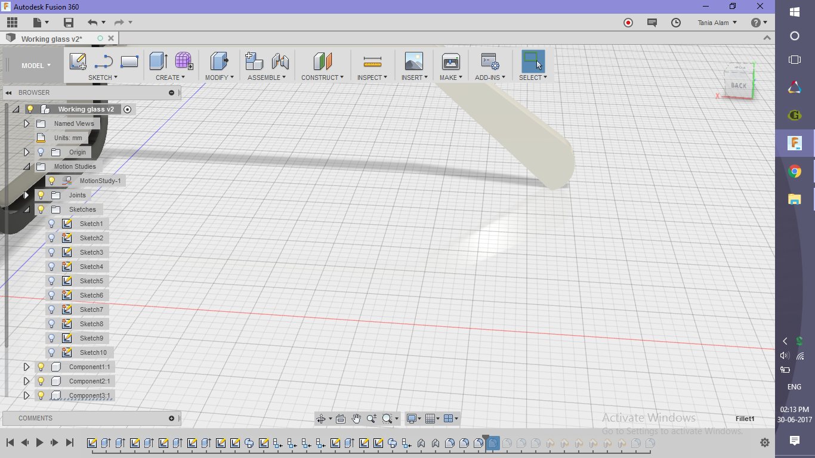Image resolution: width=815 pixels, height=458 pixels.
Task: Activate the Select tool icon
Action: (x=533, y=61)
